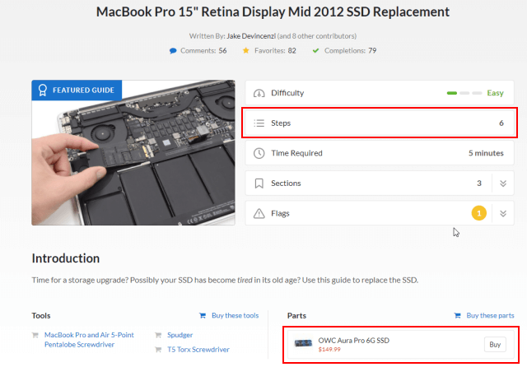Click the OWC Aura Pro SSD thumbnail

tap(303, 343)
